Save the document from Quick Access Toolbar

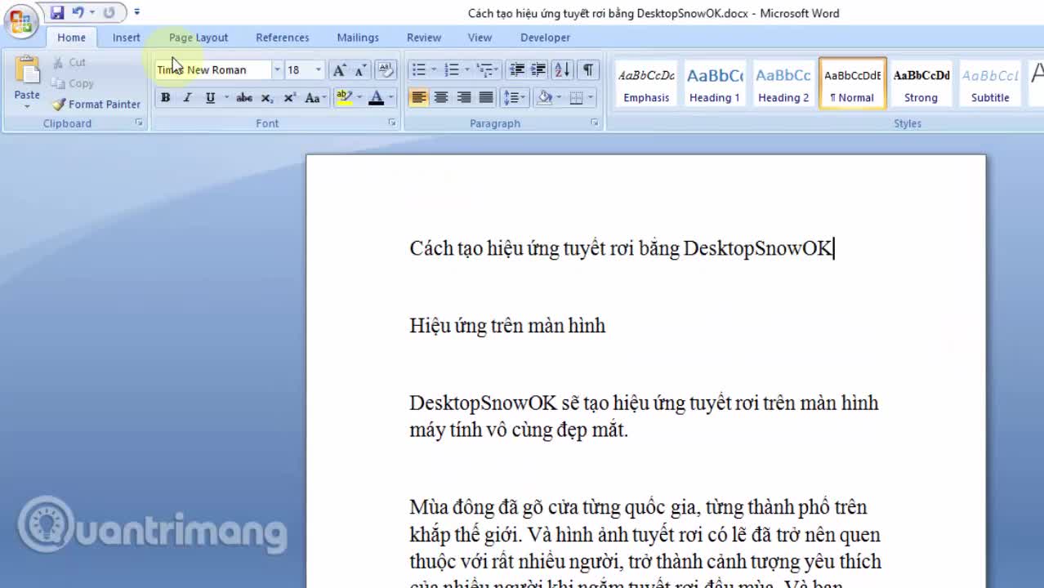57,12
